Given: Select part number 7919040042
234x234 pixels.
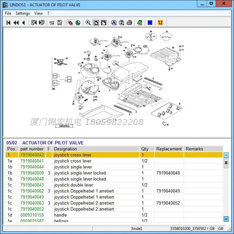Looking at the screenshot, I should tap(32, 155).
